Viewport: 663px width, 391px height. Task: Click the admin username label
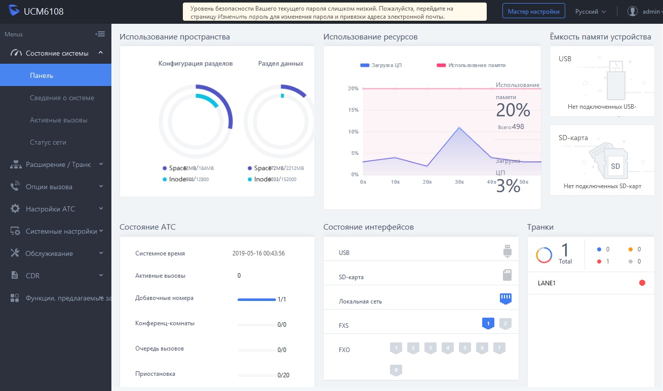(651, 11)
